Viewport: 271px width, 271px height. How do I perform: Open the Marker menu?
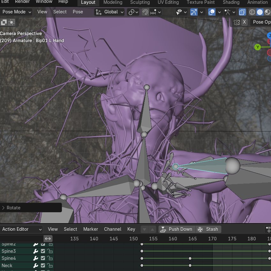point(91,229)
